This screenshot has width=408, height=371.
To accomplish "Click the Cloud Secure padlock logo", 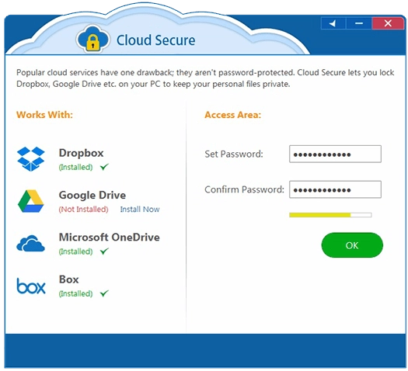I will click(93, 39).
